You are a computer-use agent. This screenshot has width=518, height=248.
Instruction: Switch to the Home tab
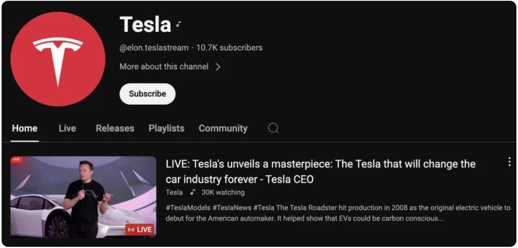click(x=25, y=128)
